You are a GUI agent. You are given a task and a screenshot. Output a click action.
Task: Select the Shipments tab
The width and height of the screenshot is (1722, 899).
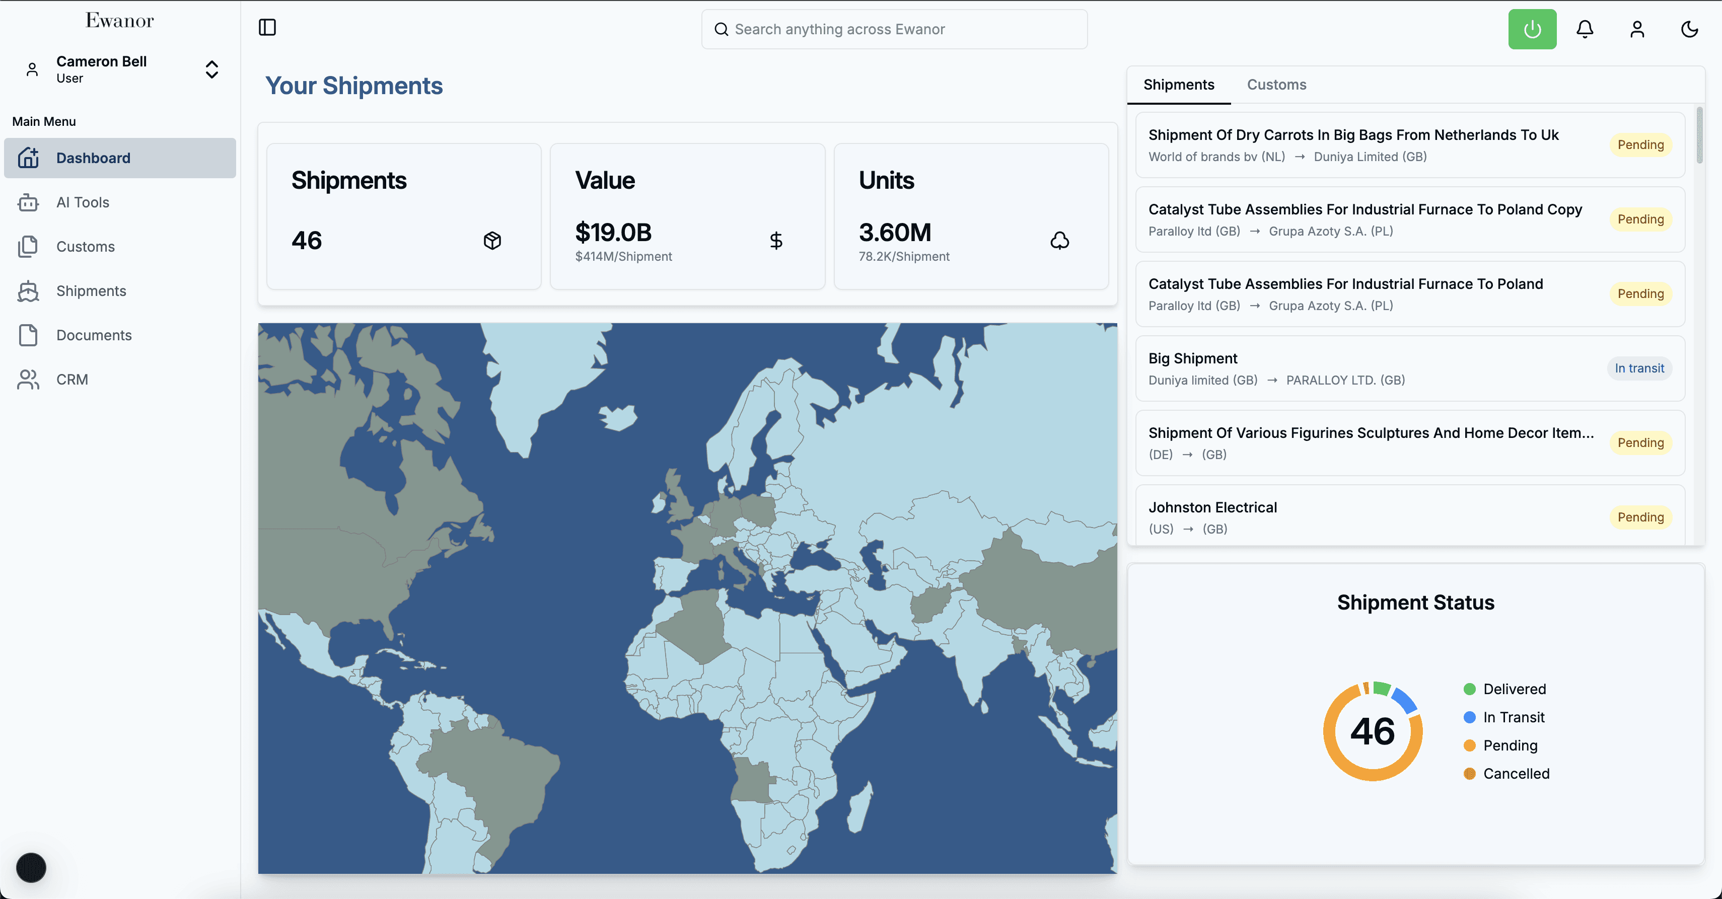[1179, 85]
